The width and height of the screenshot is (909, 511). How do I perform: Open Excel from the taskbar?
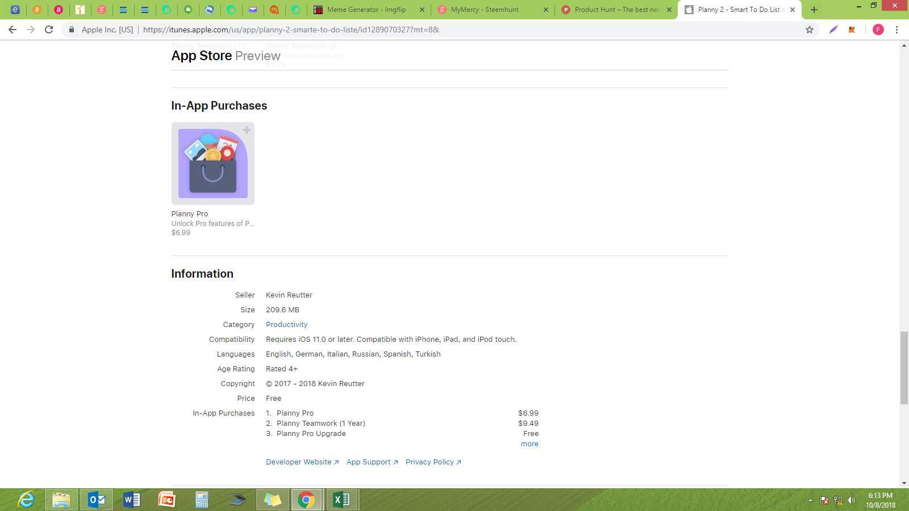coord(341,500)
